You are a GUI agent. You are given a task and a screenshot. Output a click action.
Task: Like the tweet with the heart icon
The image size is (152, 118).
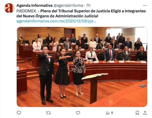78,113
